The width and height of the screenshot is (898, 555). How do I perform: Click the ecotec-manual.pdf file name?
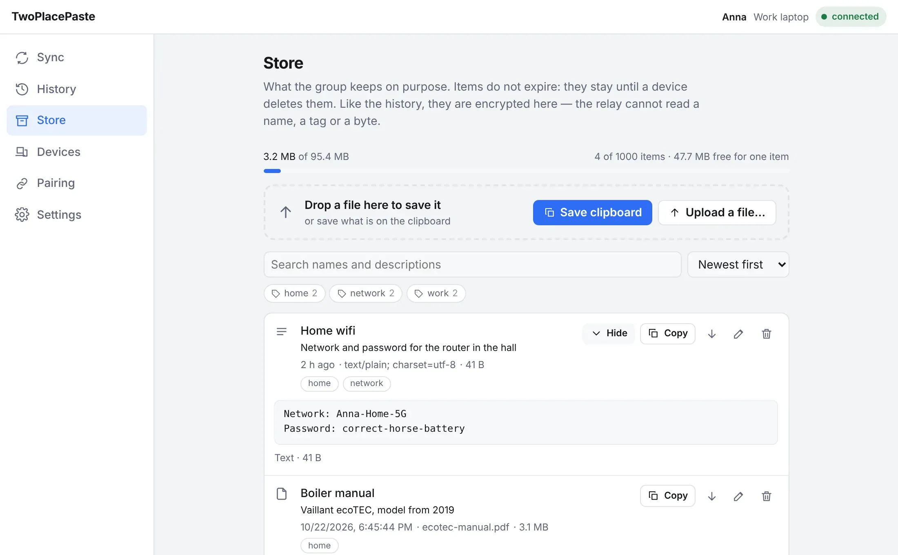466,527
